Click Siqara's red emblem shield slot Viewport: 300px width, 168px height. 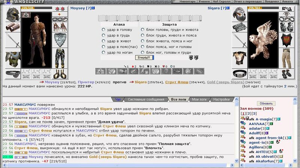pyautogui.click(x=287, y=40)
